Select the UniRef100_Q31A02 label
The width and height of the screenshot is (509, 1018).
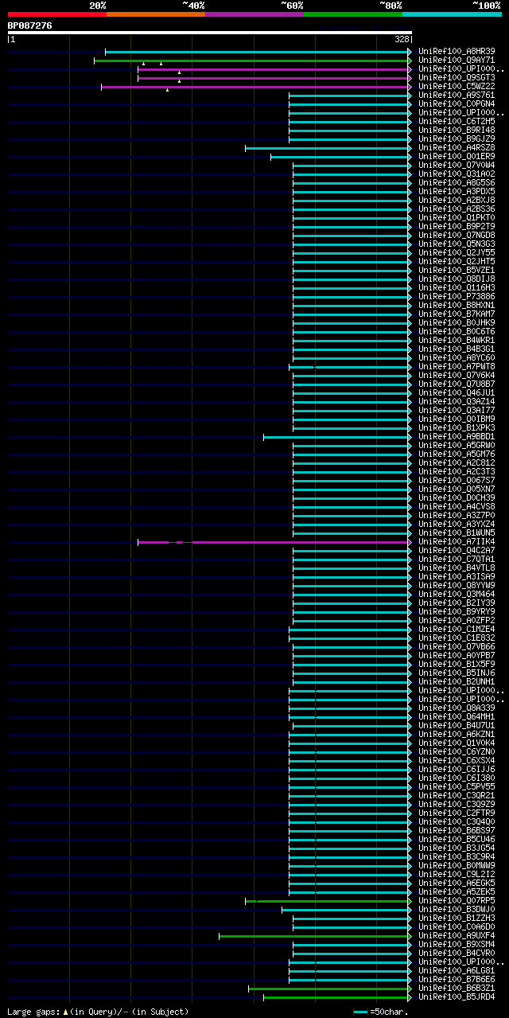(457, 174)
